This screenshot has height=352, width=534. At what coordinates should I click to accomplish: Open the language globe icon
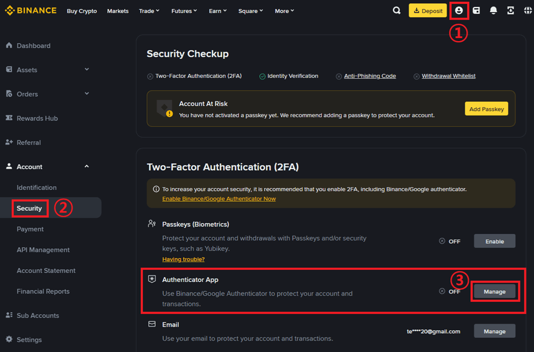528,11
